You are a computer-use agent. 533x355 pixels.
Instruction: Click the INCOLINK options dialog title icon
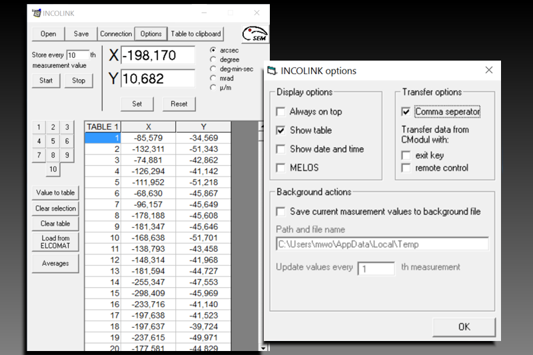(272, 71)
